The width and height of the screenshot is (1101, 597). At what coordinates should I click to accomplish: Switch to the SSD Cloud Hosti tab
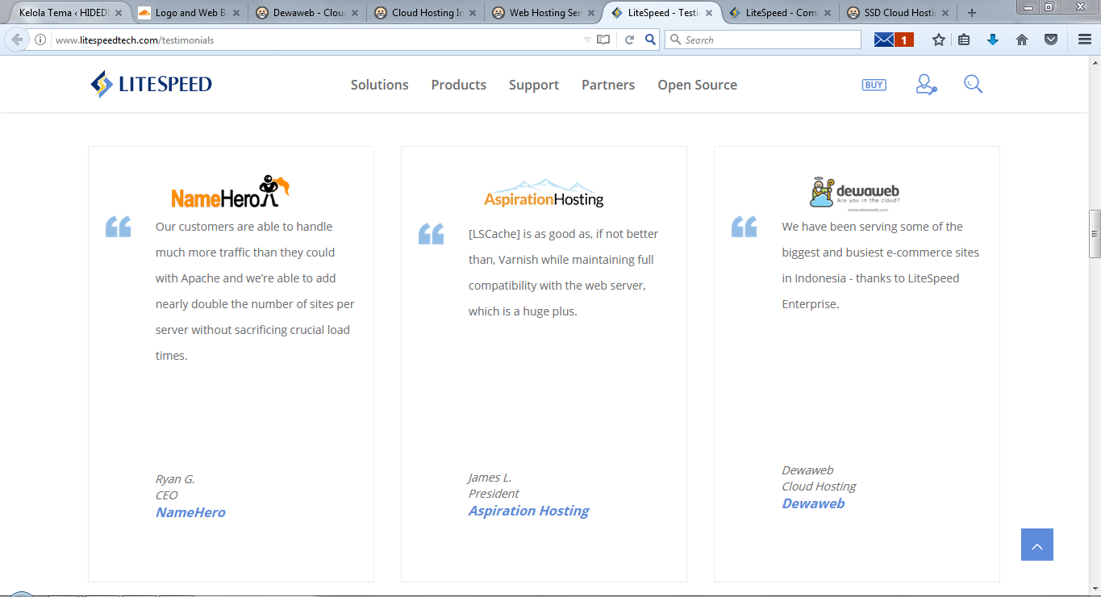pos(897,13)
